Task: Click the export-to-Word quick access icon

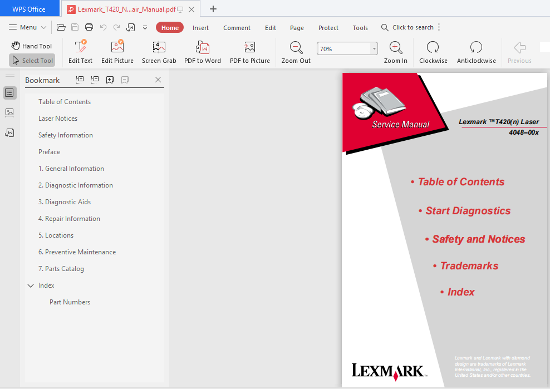Action: click(130, 27)
